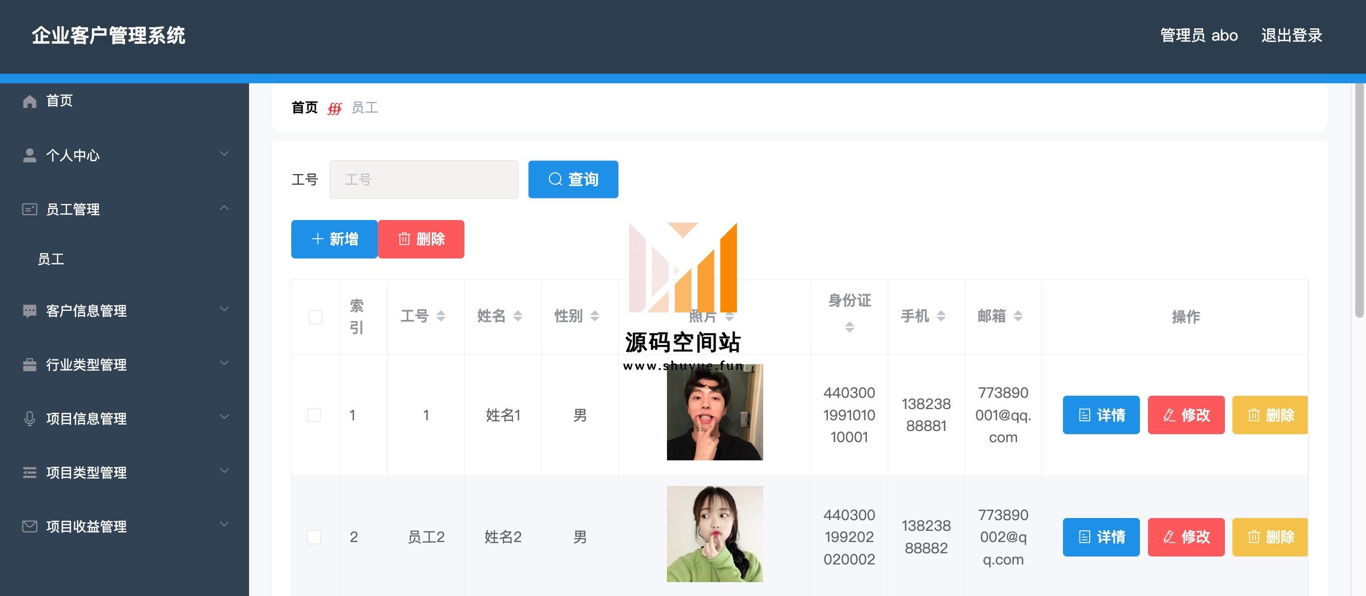Click the pencil icon in 姓名2 row 修改 button
This screenshot has height=596, width=1366.
(1169, 537)
